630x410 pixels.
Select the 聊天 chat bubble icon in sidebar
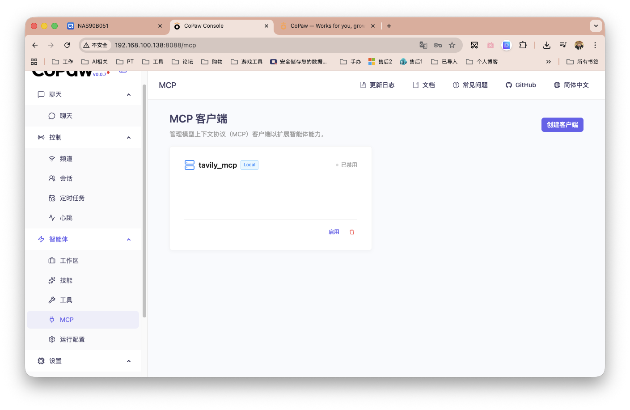(x=51, y=115)
